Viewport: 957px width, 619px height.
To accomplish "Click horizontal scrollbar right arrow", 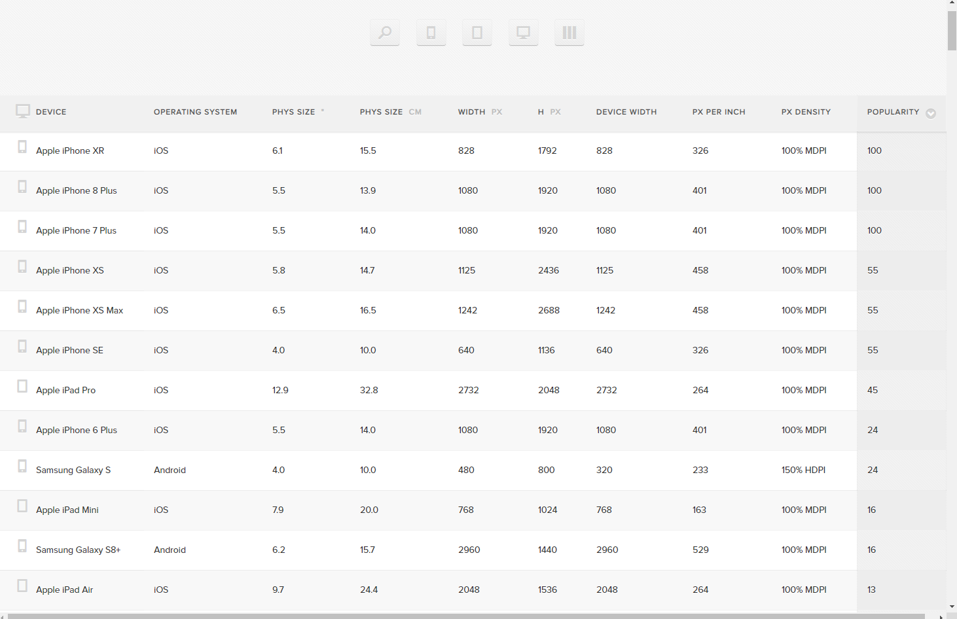I will (941, 616).
